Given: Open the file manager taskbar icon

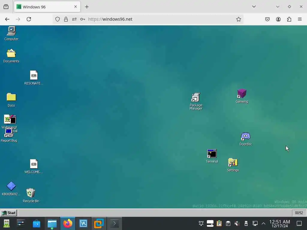Looking at the screenshot, I should pyautogui.click(x=52, y=223).
